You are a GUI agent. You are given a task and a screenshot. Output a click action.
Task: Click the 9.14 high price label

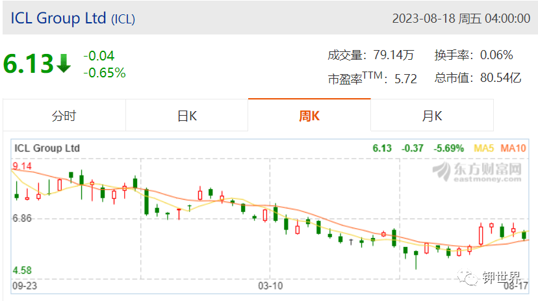pyautogui.click(x=22, y=166)
